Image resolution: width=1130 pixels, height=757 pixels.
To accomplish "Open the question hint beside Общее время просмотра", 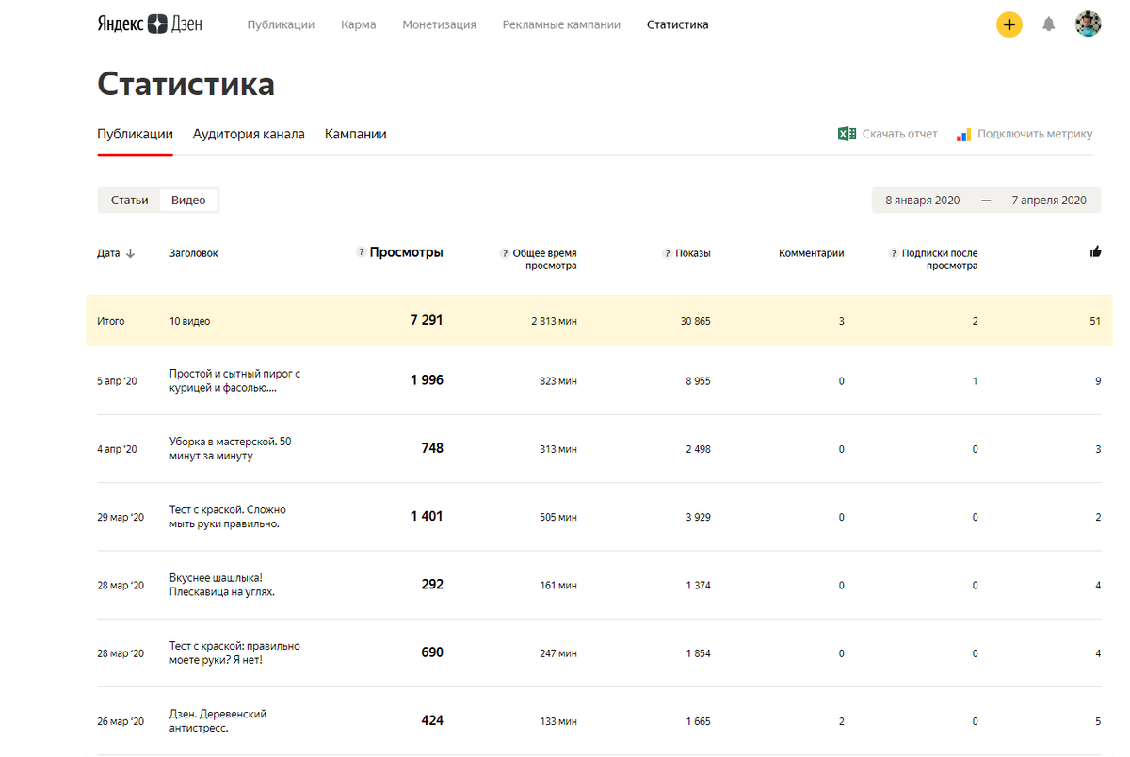I will click(506, 252).
